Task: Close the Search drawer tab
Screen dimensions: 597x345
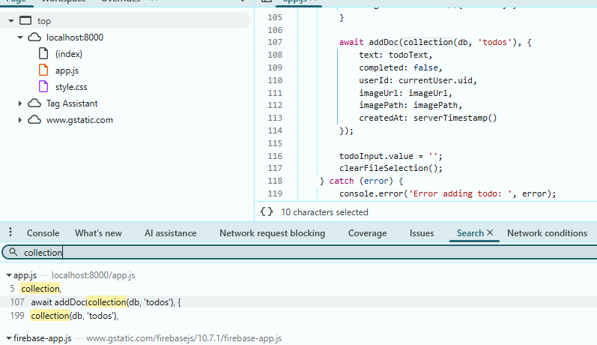Action: tap(490, 233)
